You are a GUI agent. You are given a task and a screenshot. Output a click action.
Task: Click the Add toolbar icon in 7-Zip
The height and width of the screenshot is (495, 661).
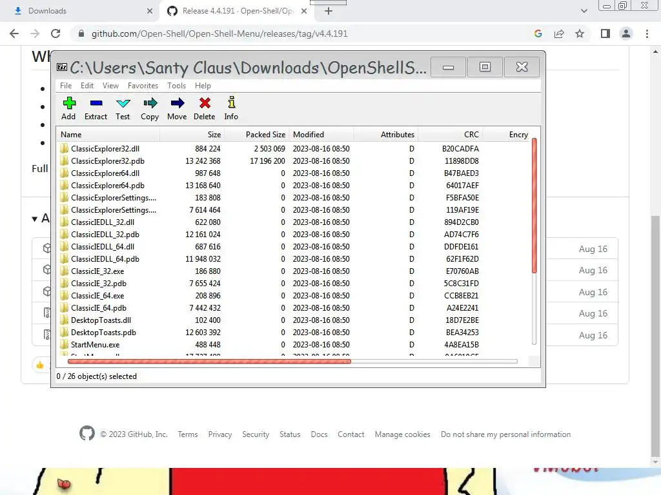(68, 103)
